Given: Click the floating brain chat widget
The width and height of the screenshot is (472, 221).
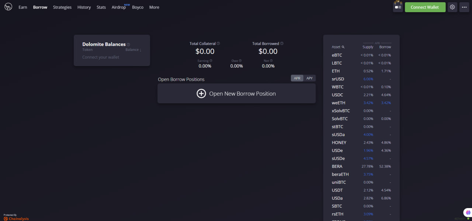Looking at the screenshot, I should pyautogui.click(x=468, y=213).
